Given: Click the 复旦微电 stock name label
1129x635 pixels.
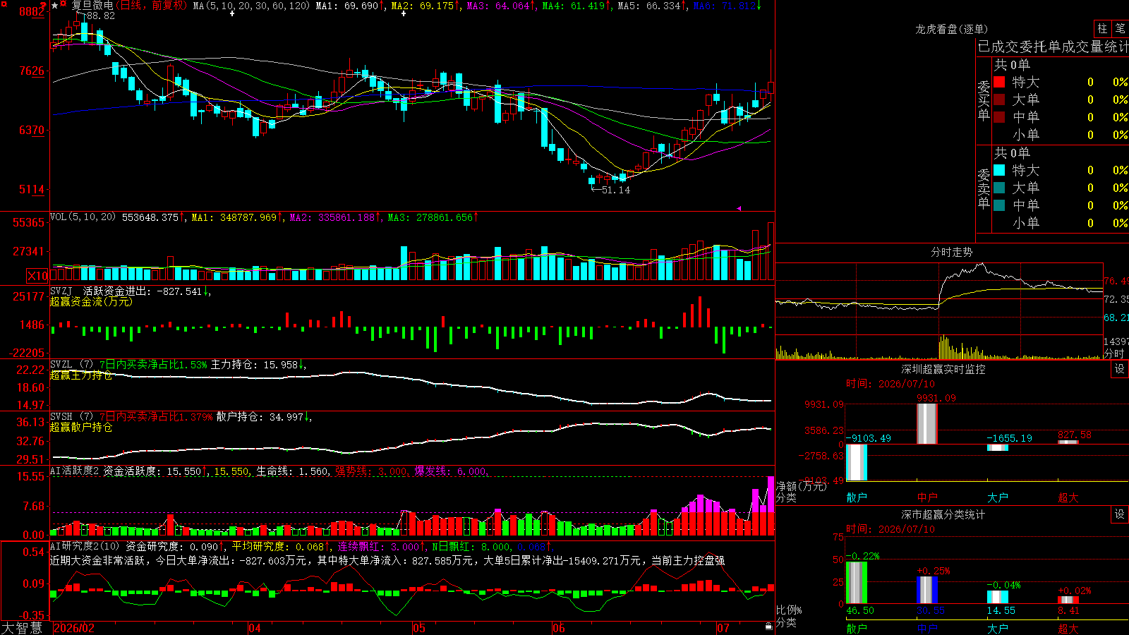Looking at the screenshot, I should click(92, 6).
